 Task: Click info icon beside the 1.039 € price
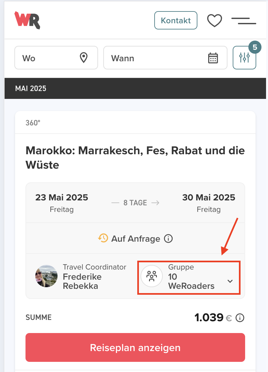click(x=240, y=318)
